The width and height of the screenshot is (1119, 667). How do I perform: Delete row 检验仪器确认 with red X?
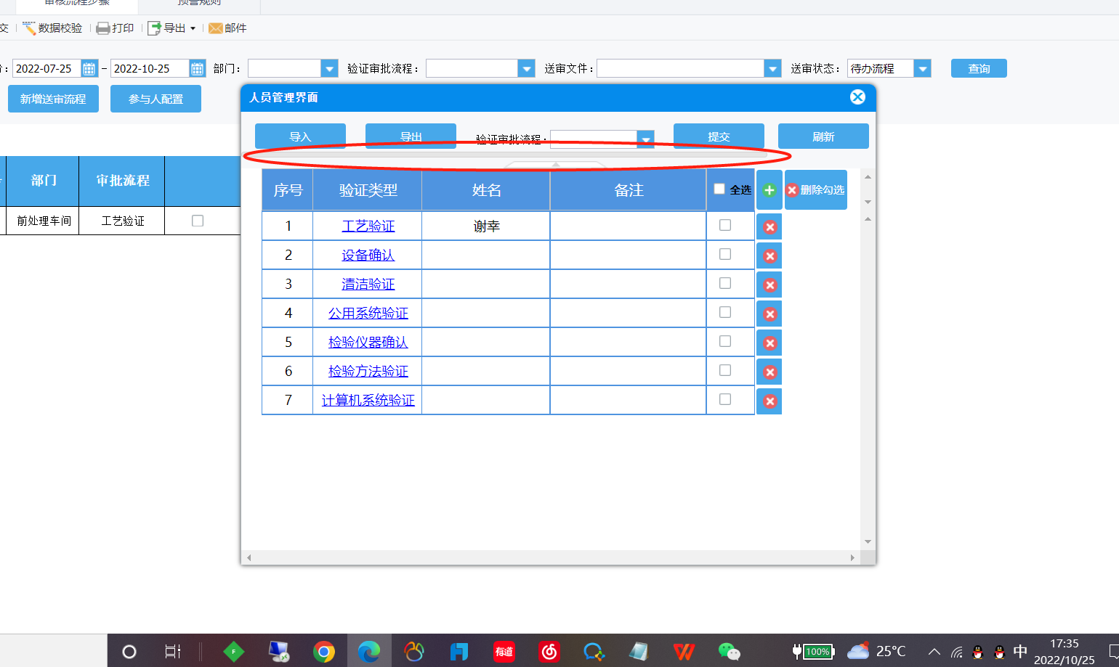tap(769, 343)
